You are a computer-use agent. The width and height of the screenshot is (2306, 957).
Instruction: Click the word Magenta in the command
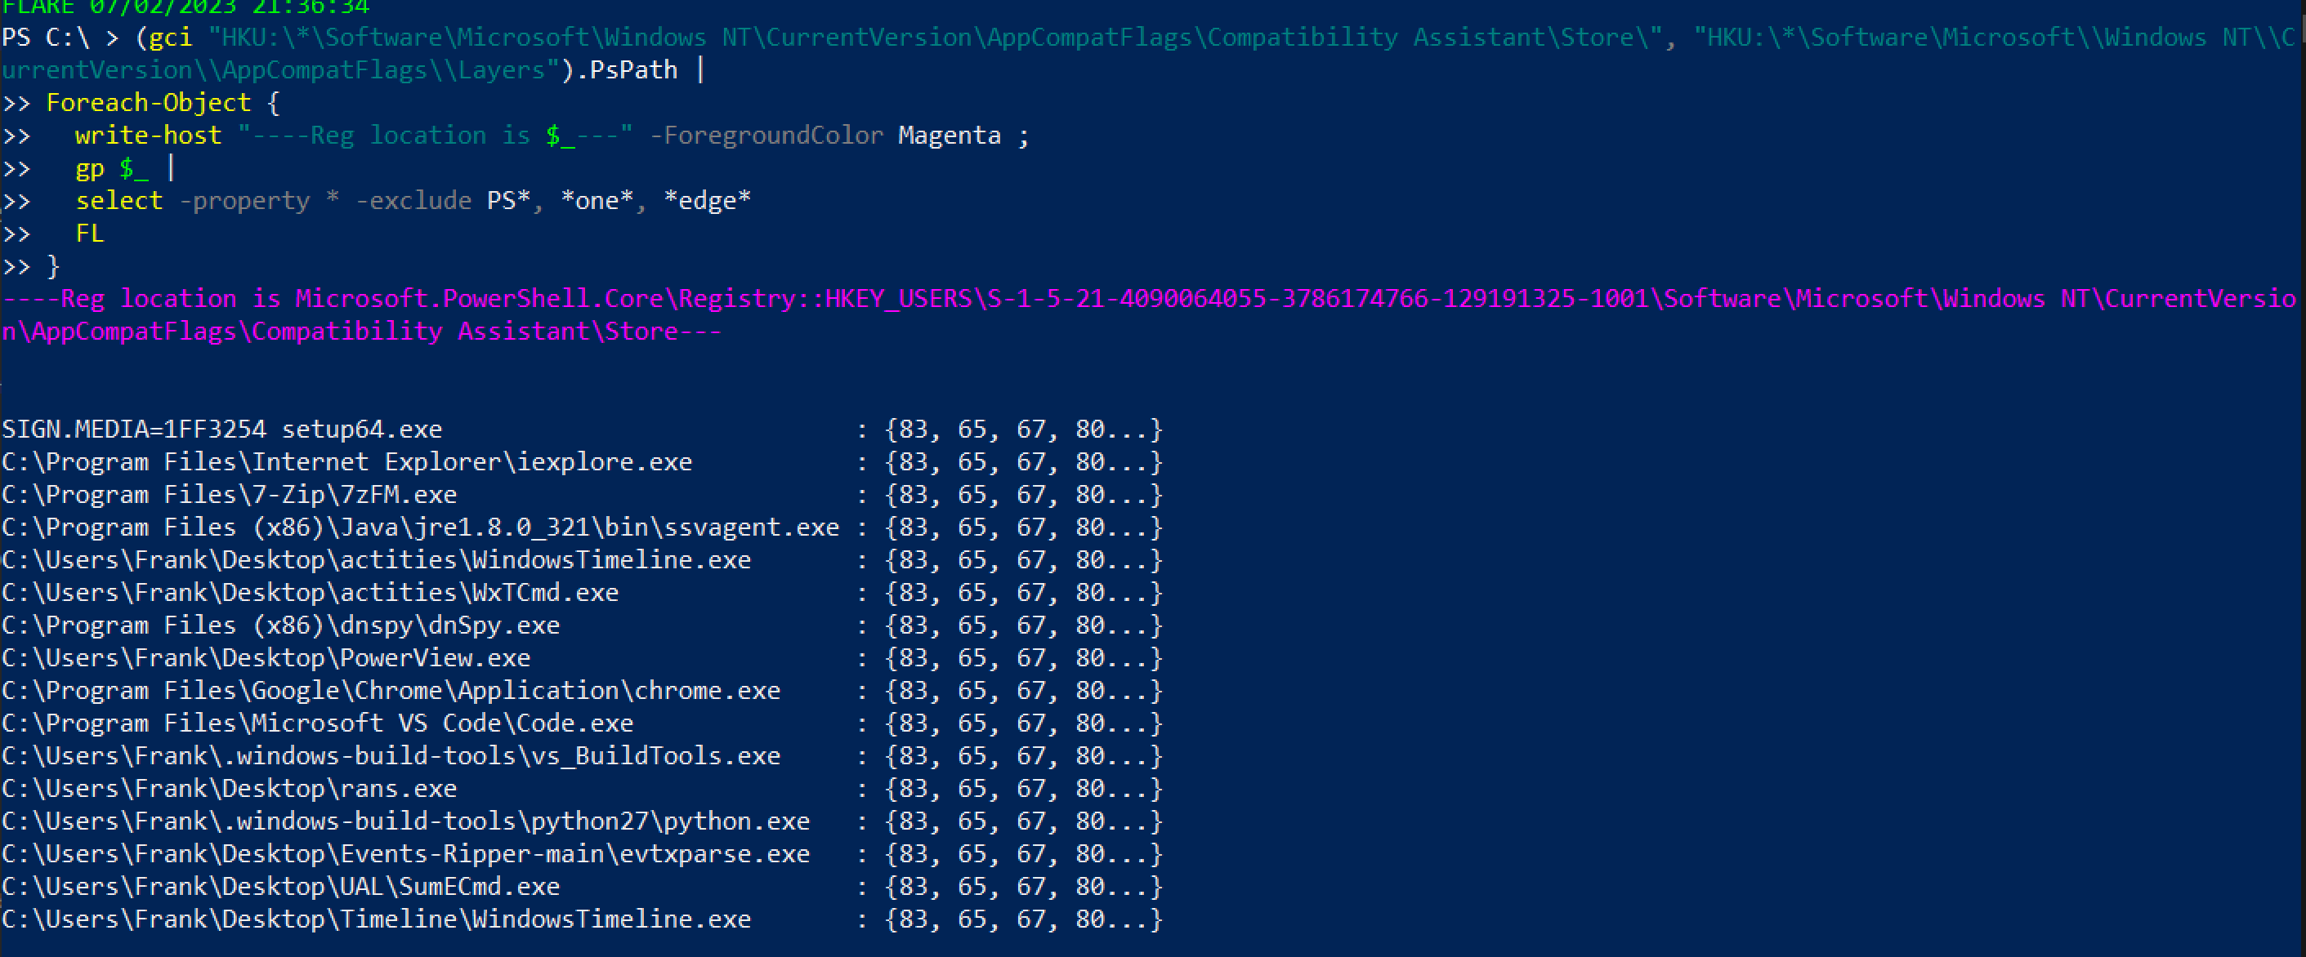click(949, 136)
